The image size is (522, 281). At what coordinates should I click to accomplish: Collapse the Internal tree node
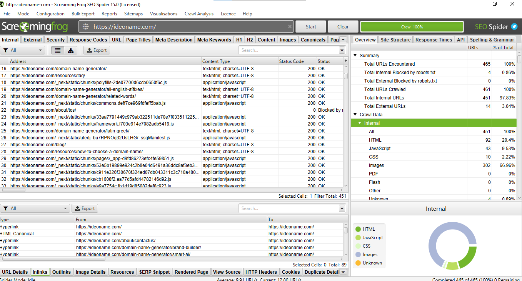pyautogui.click(x=360, y=123)
